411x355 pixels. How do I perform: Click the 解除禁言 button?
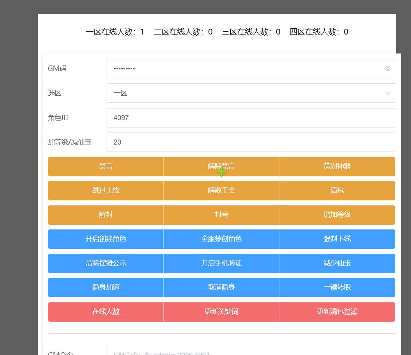click(221, 167)
